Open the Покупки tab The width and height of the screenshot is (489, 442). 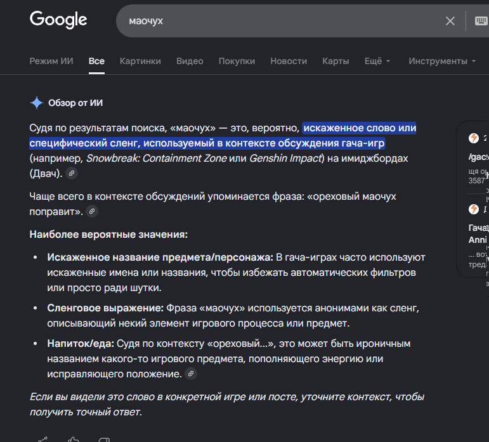point(237,61)
